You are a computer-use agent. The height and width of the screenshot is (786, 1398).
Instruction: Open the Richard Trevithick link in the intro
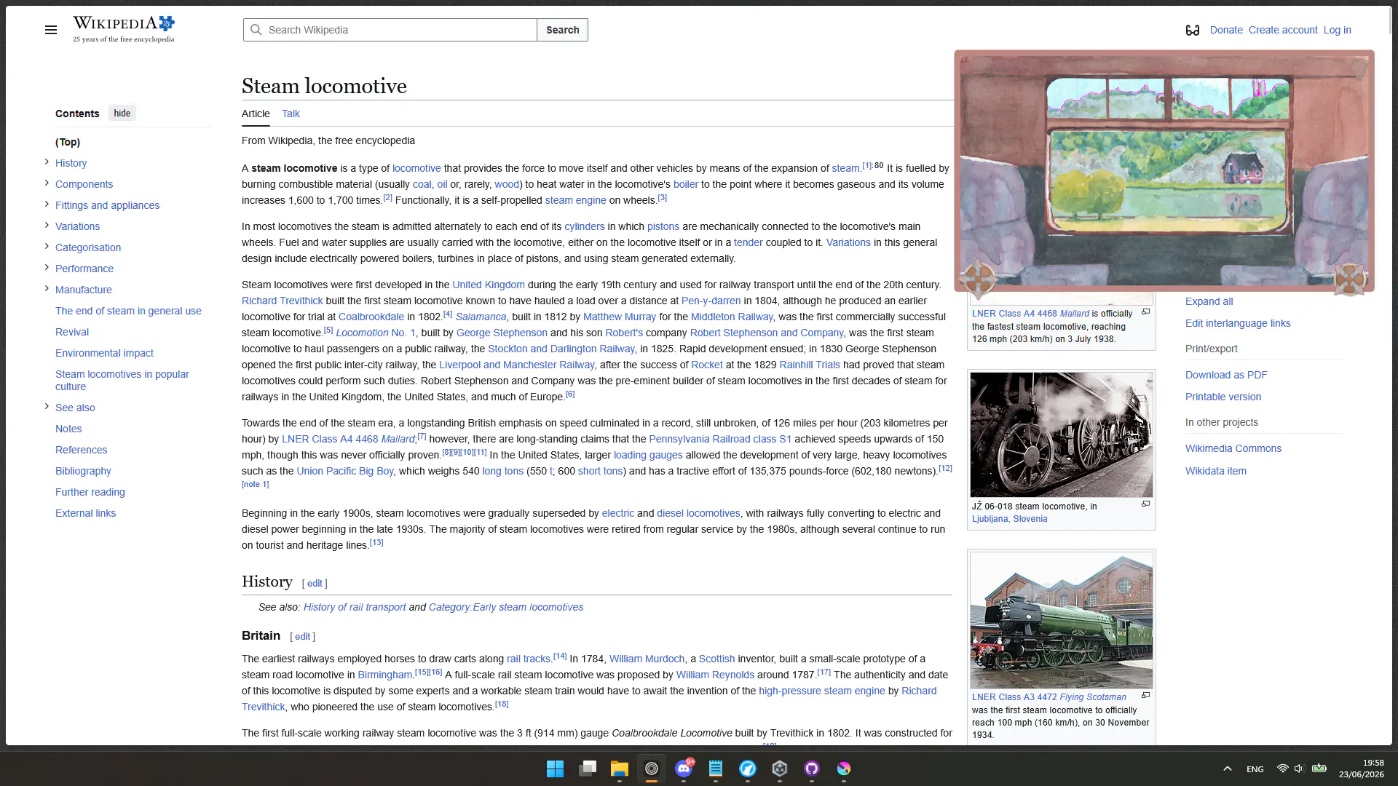282,301
